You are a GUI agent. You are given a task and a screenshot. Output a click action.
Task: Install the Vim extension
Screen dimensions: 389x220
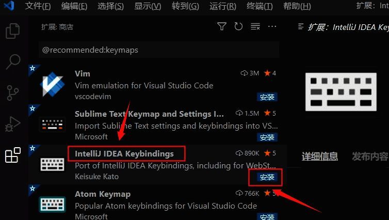point(267,97)
